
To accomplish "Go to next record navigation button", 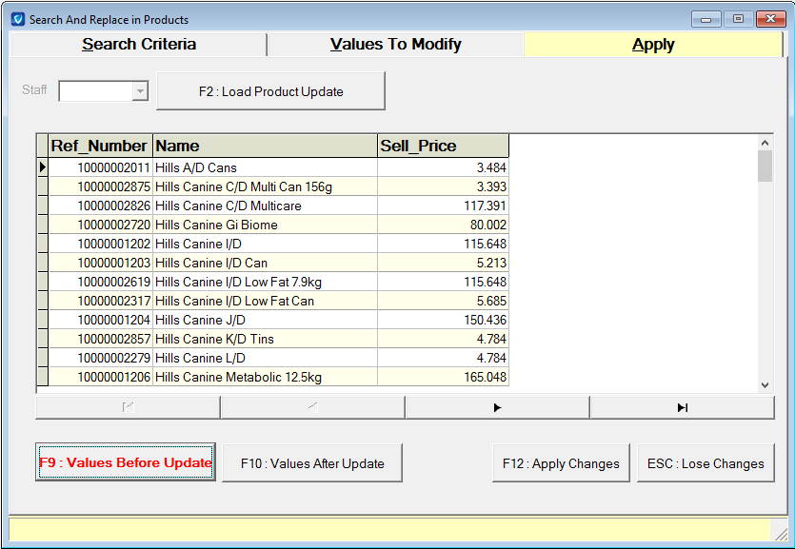I will click(x=497, y=407).
